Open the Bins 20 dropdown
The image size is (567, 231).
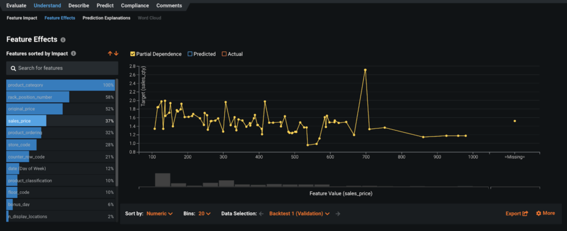205,213
